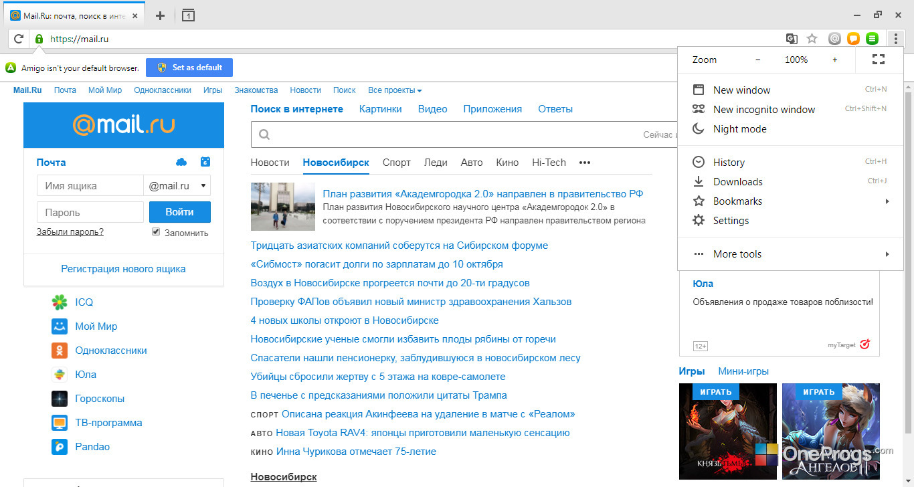Image resolution: width=914 pixels, height=487 pixels.
Task: Open the mail cloud icon in Почта box
Action: tap(181, 162)
